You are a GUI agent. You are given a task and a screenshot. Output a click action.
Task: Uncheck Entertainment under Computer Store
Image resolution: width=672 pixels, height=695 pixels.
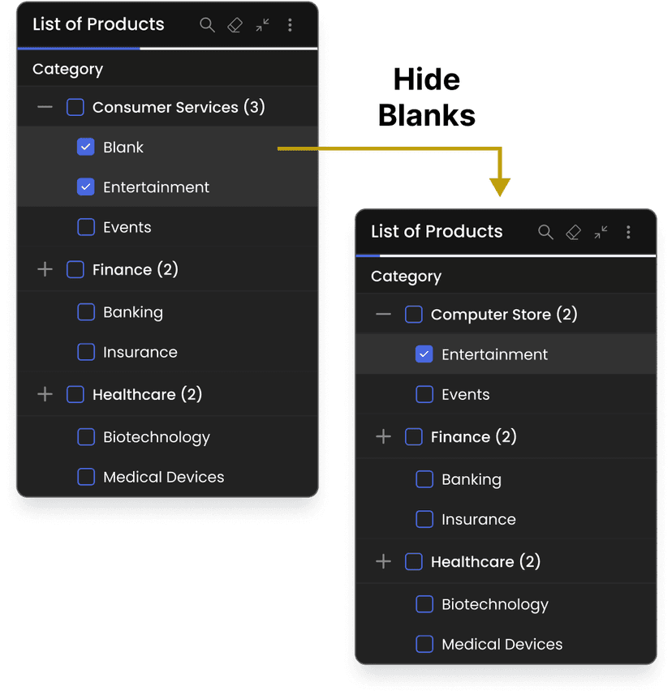(424, 354)
